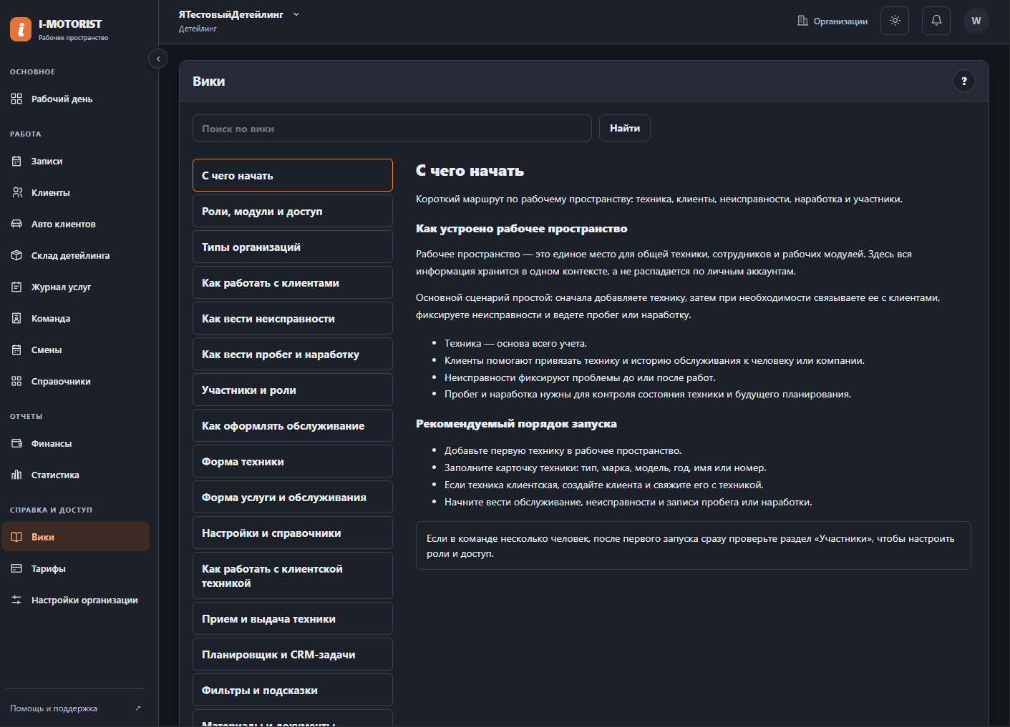Open topic Как работать с клиентской техникой

(x=293, y=575)
